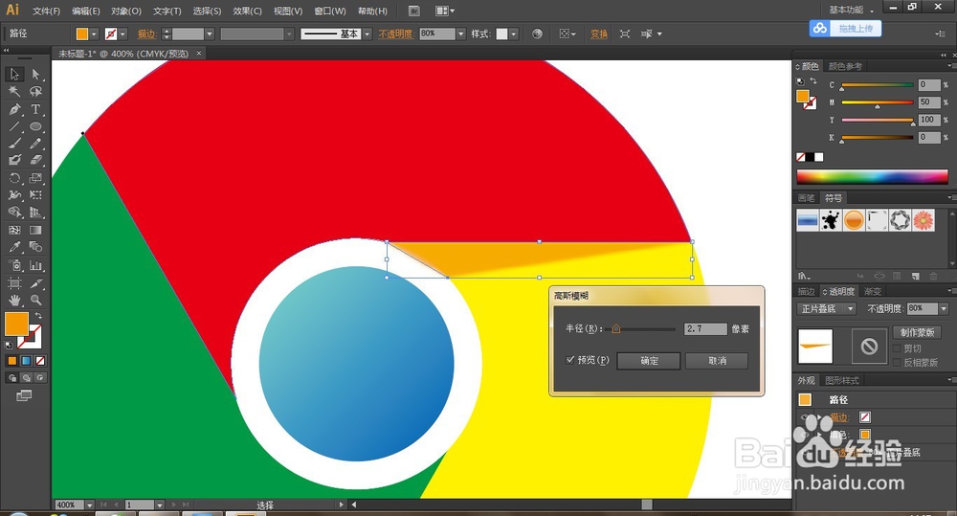Open the 效果(C) menu
The height and width of the screenshot is (516, 957).
[247, 11]
